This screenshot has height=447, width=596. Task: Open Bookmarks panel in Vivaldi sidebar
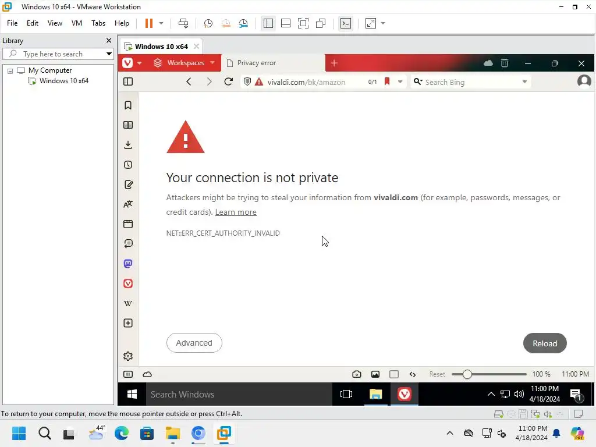pos(128,105)
